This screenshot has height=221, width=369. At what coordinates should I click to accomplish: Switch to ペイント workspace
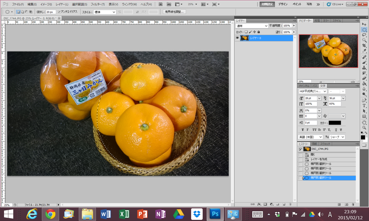click(297, 4)
